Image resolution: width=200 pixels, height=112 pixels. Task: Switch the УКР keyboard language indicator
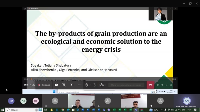(184, 110)
